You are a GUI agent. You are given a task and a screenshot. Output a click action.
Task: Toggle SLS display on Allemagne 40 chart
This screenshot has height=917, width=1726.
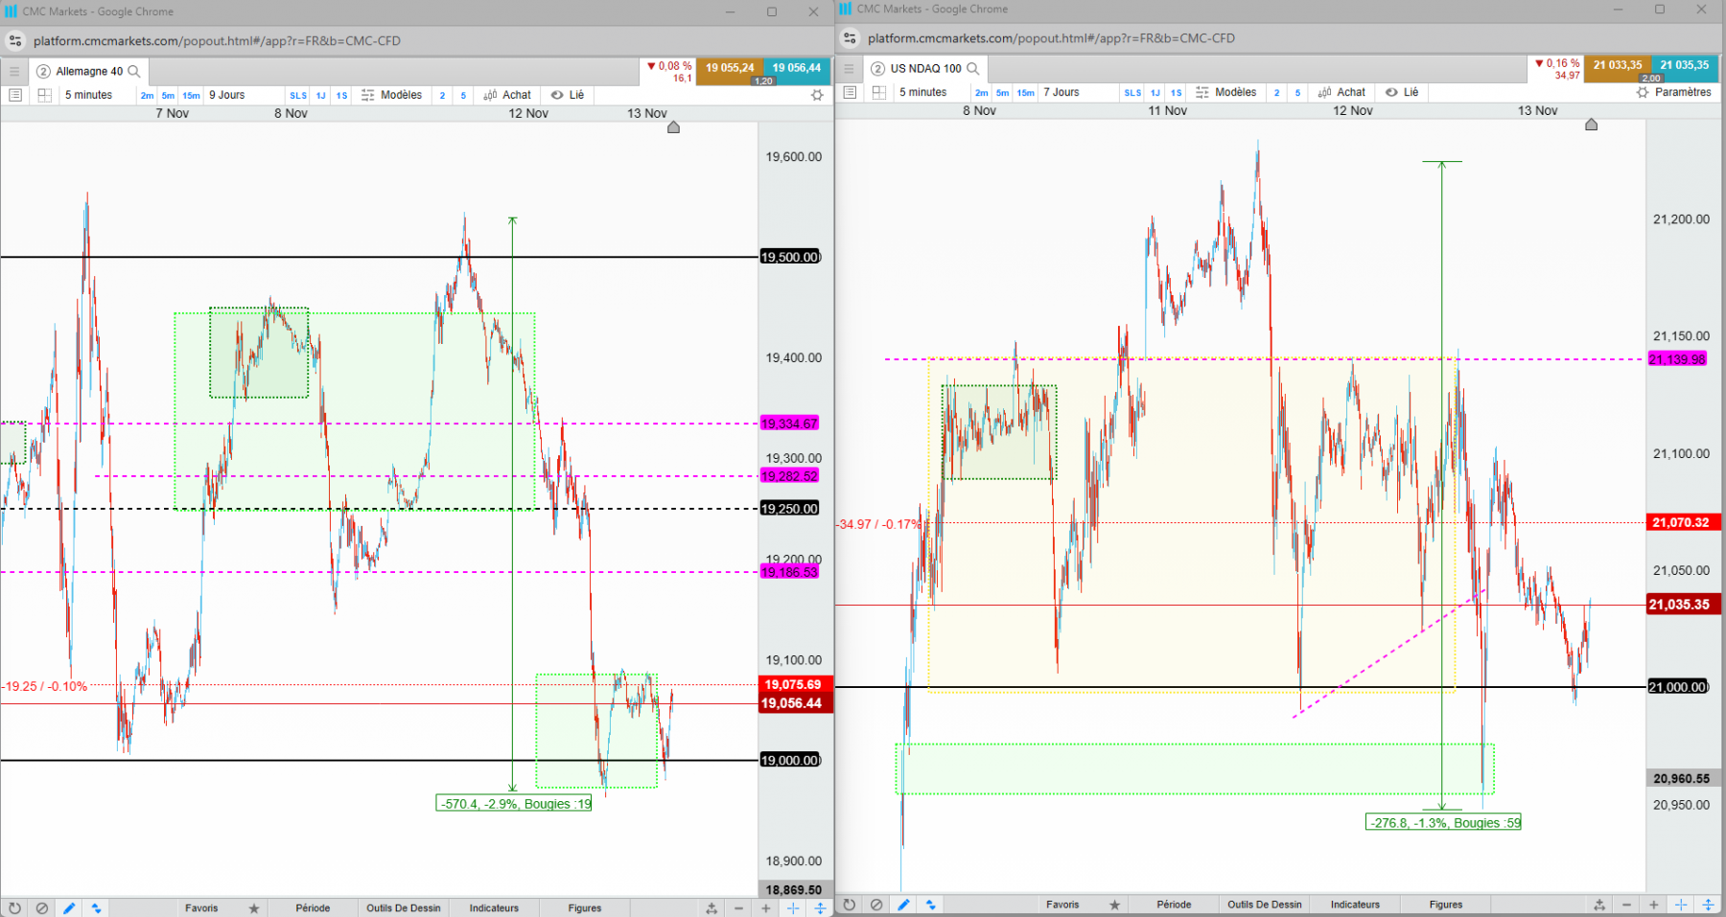click(298, 95)
